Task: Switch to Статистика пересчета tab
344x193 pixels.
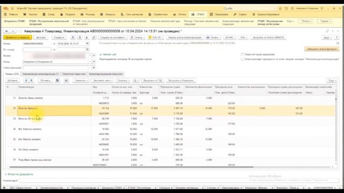Action: pyautogui.click(x=74, y=74)
